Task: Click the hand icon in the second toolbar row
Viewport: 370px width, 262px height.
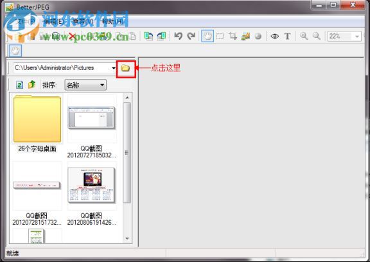Action: click(15, 51)
